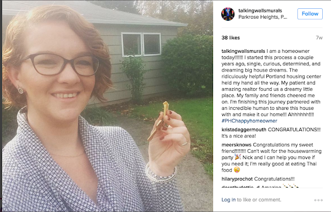
Task: Select kristadaggermouth's CONGRATULATIONS comment text
Action: coord(271,133)
